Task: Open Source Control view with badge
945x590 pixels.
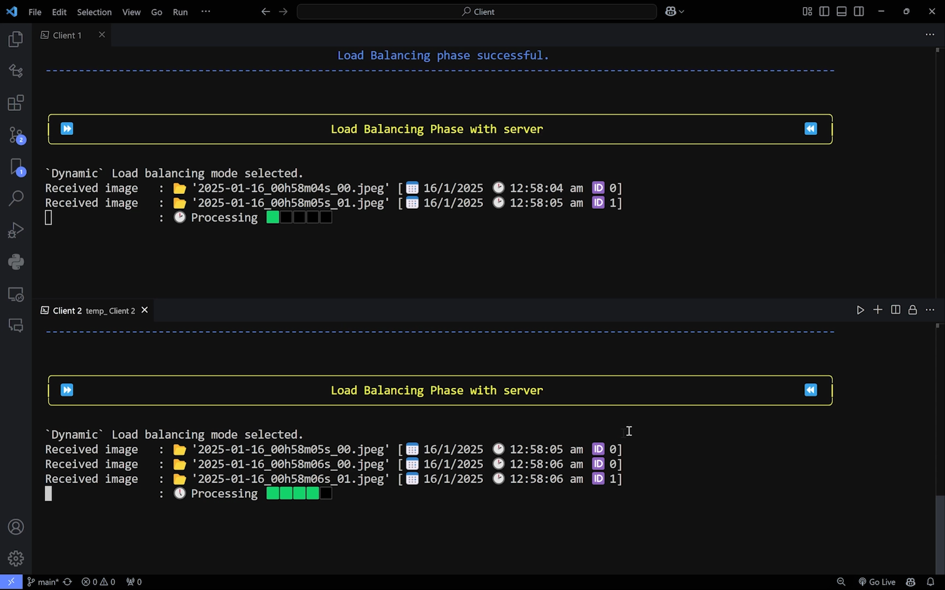Action: coord(16,135)
